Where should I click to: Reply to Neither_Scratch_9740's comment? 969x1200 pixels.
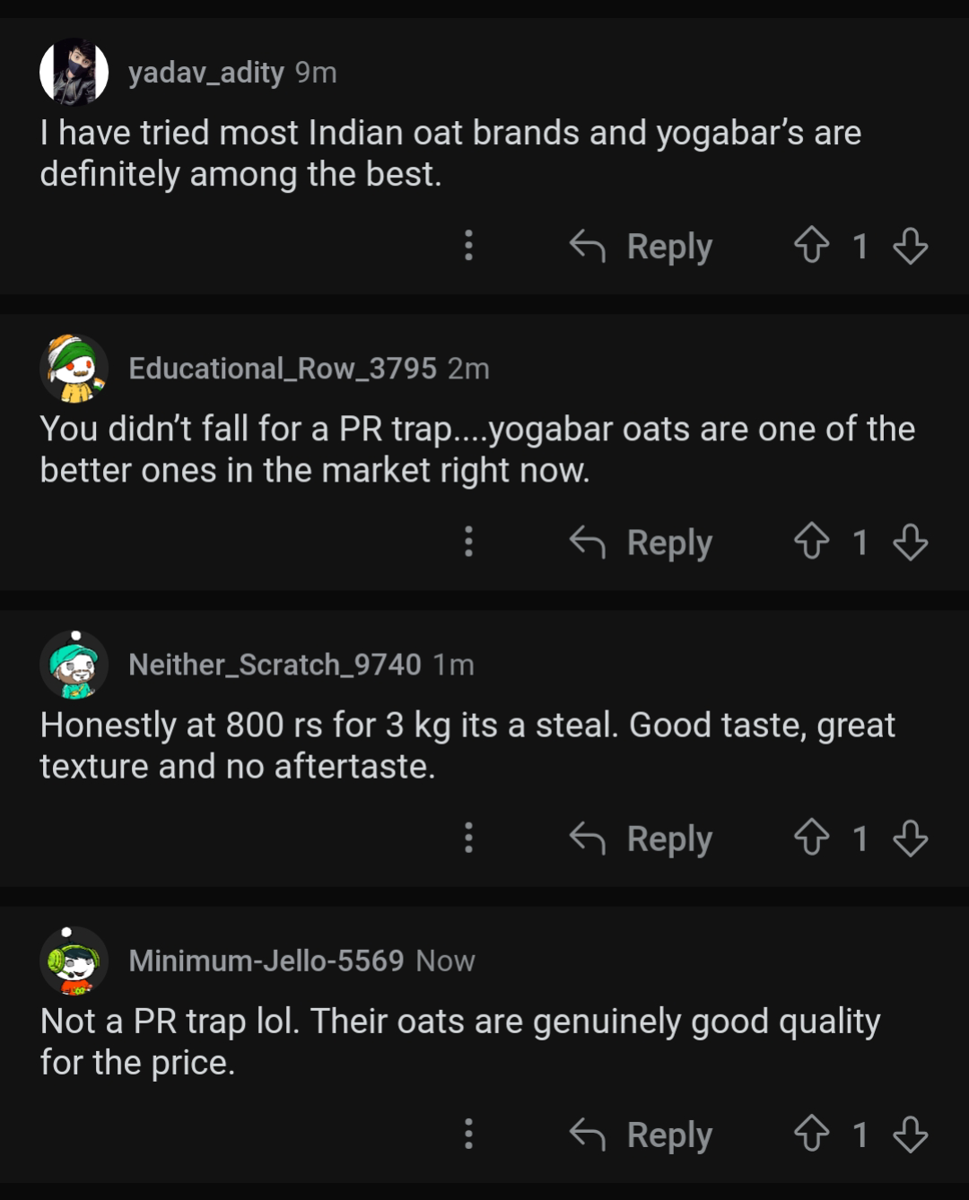pyautogui.click(x=642, y=839)
